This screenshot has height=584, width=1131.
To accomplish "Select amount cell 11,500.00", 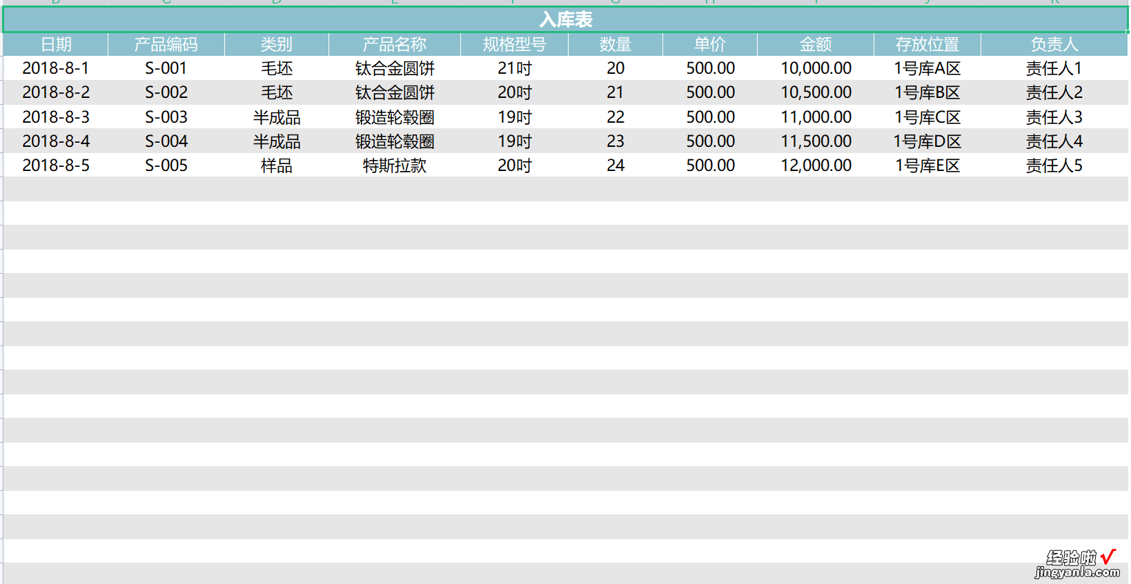I will pyautogui.click(x=816, y=141).
